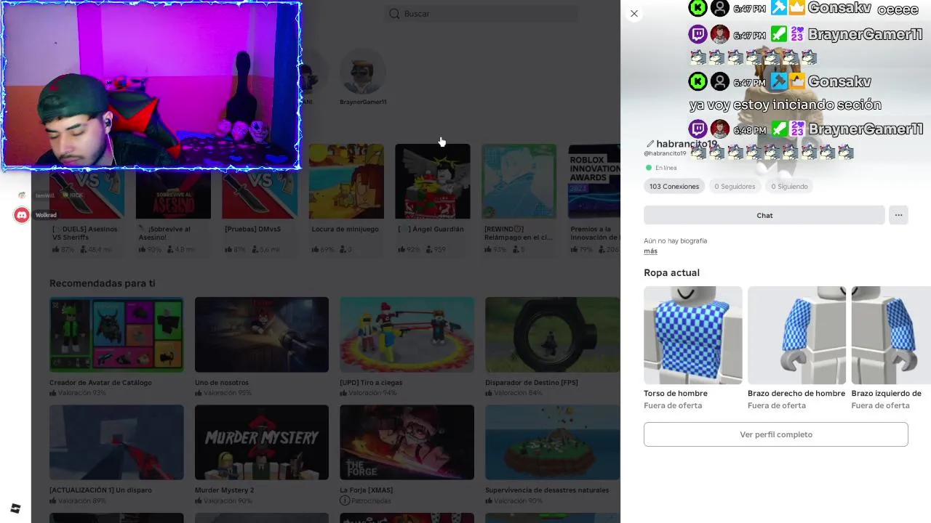Open the [Pruebas] DMvsS game title
931x523 pixels.
[252, 230]
